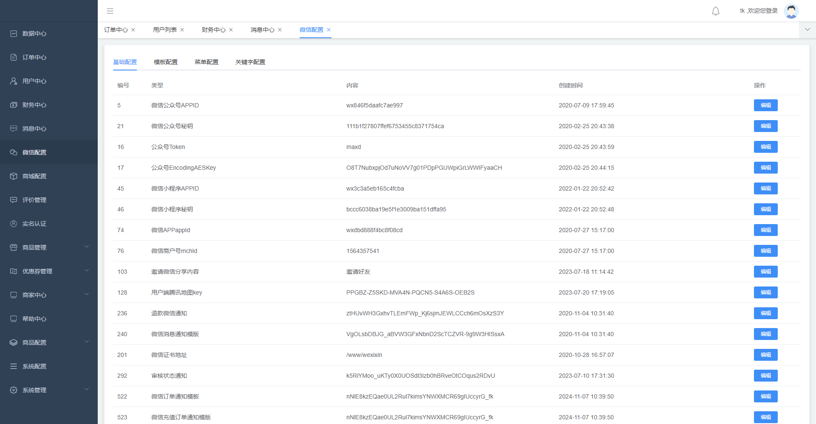Switch to the 模板配置 tab
The width and height of the screenshot is (816, 424).
(x=166, y=62)
